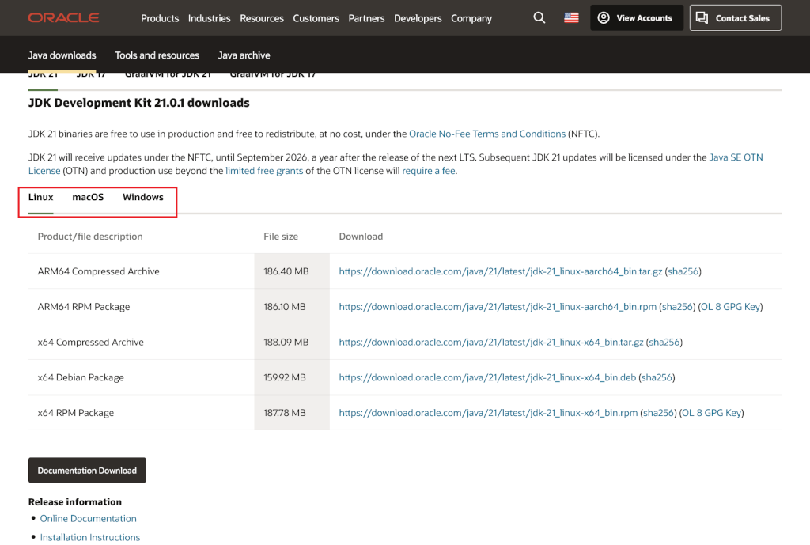Viewport: 810px width, 545px height.
Task: Switch to the Linux tab
Action: [x=41, y=197]
